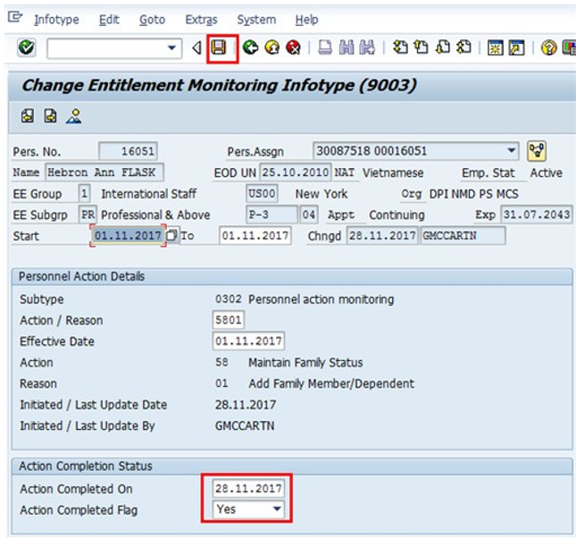
Task: Click the EOD UN date 25.10.2010
Action: coord(296,173)
